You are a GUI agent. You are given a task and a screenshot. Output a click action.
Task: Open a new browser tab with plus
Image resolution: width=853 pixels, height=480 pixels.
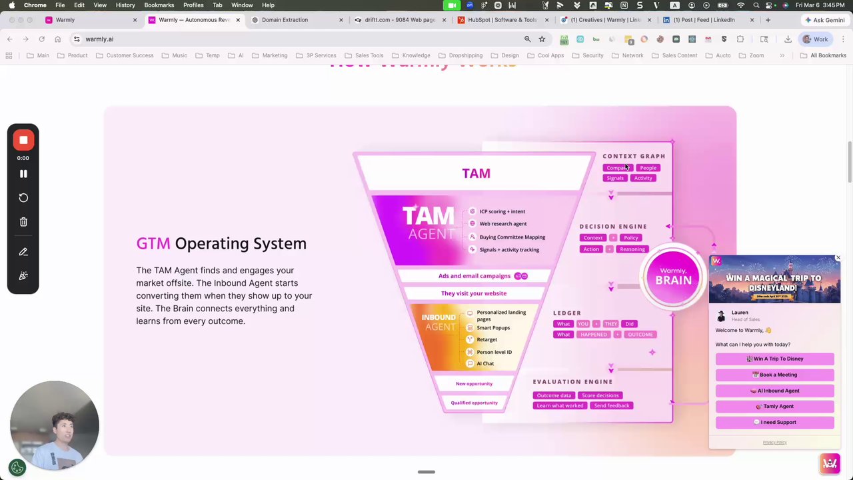[768, 20]
